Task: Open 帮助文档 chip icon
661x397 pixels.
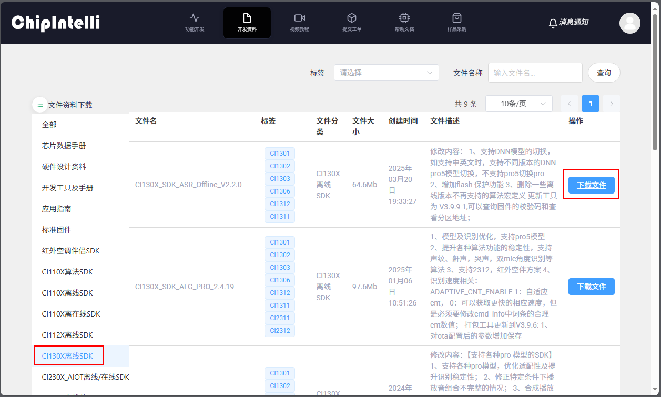Action: tap(404, 18)
